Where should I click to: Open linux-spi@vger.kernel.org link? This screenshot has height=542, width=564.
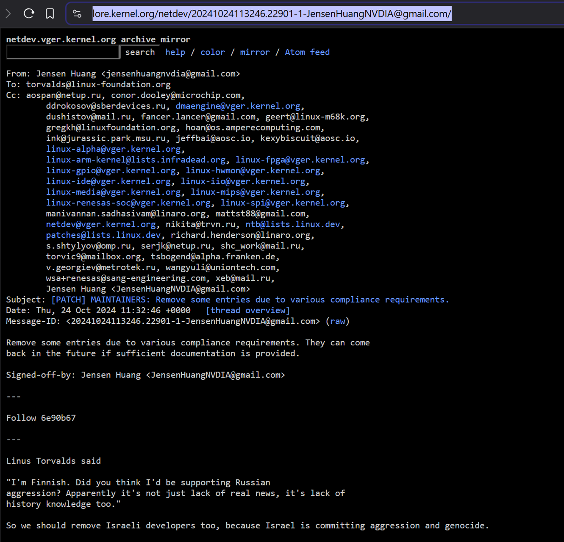[x=283, y=203]
